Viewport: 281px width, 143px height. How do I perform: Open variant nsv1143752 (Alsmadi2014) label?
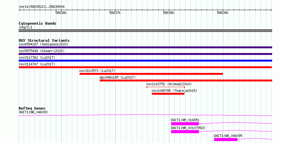169,84
